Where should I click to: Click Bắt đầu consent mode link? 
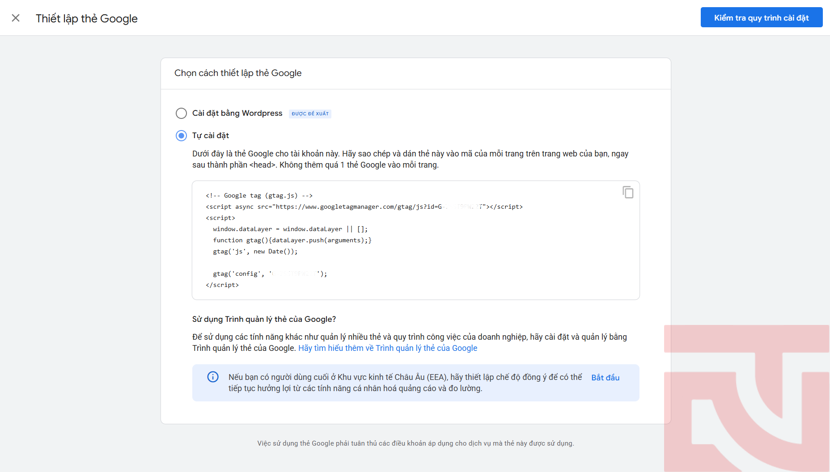pyautogui.click(x=605, y=378)
